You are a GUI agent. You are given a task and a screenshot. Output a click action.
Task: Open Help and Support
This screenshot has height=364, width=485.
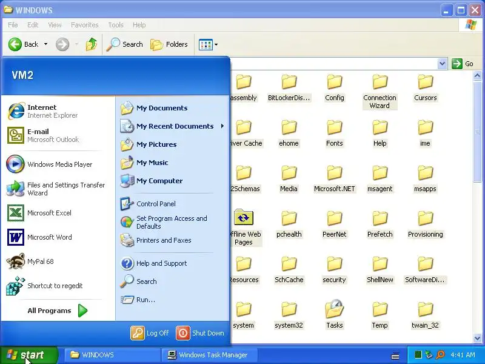click(x=154, y=263)
